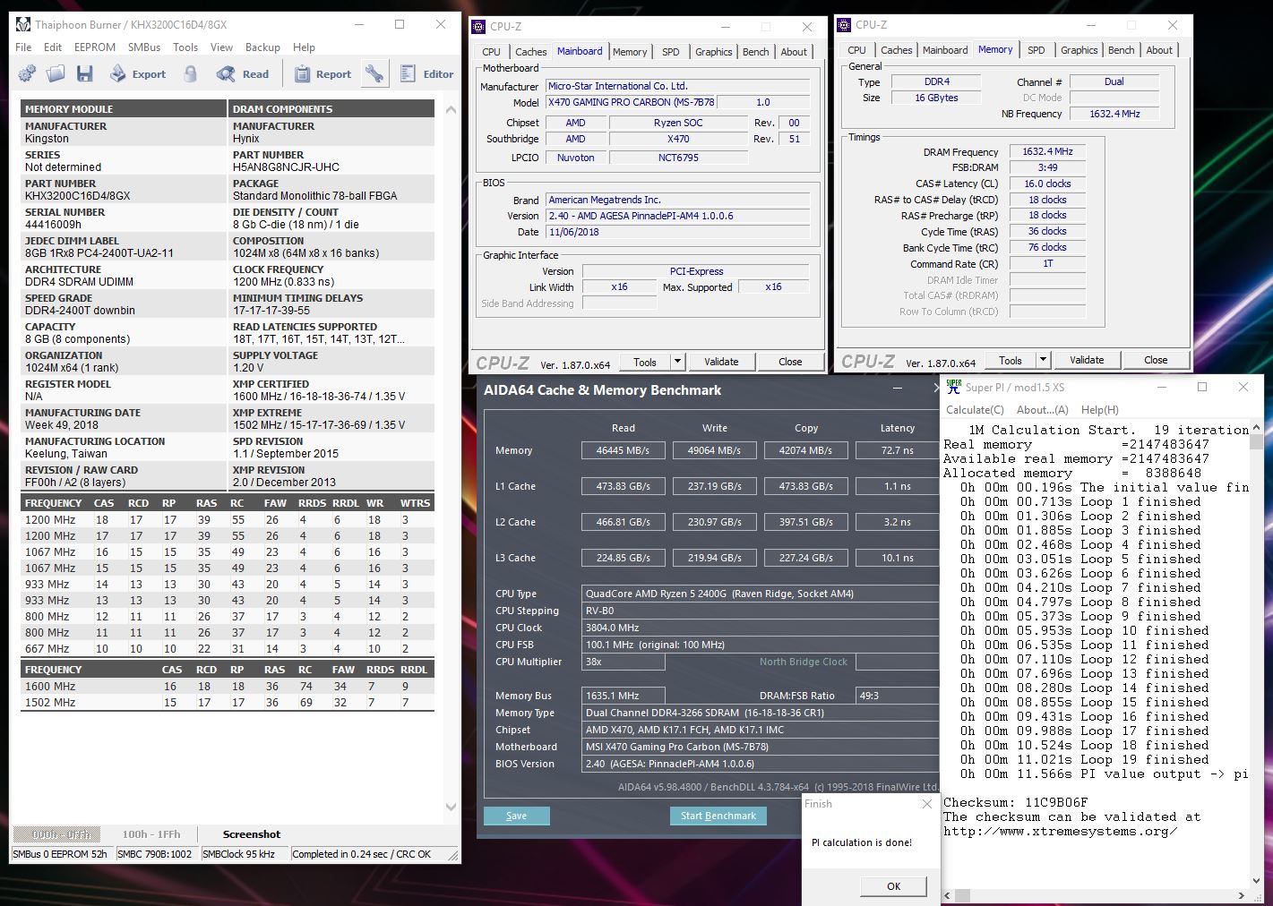Open the Caches tab in CPU-Z Memory window
Image resolution: width=1273 pixels, height=906 pixels.
click(896, 50)
